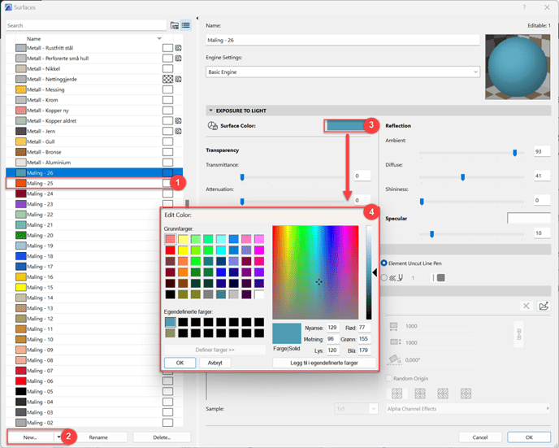The height and width of the screenshot is (448, 559).
Task: Pick the first custom blue color swatch
Action: [x=171, y=323]
